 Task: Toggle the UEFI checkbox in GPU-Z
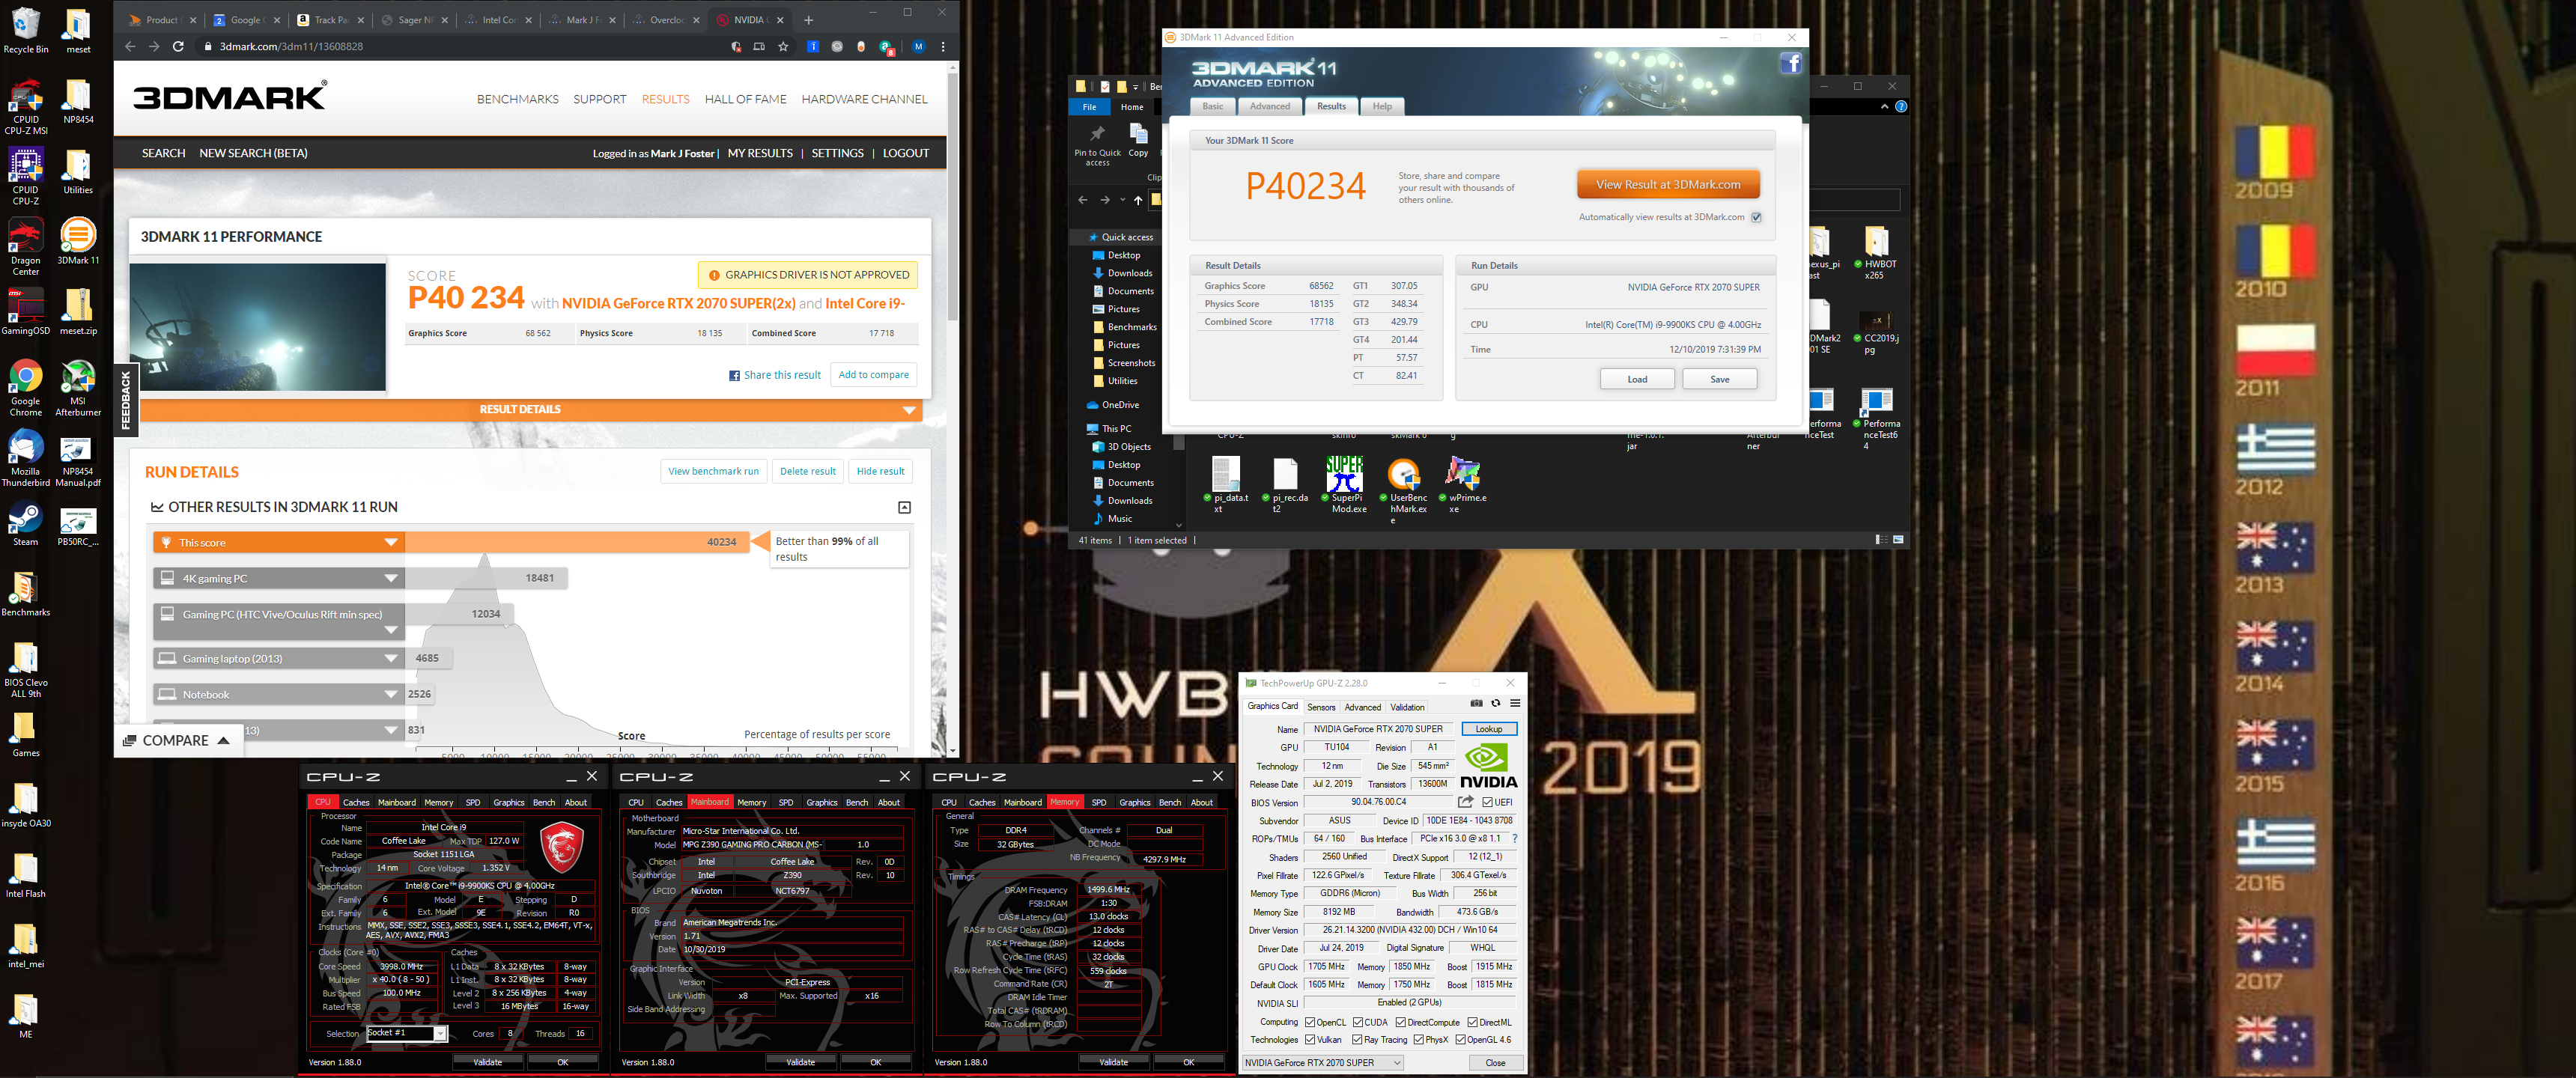(1488, 802)
